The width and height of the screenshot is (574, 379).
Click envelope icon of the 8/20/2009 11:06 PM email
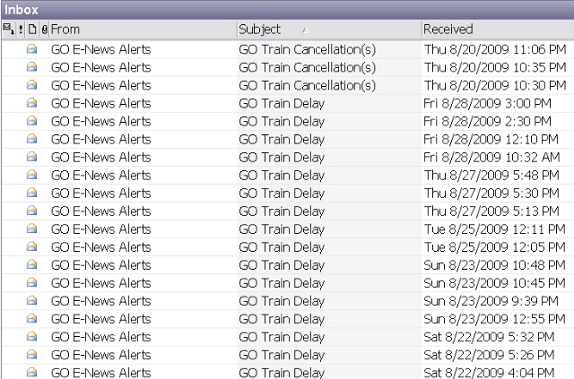click(x=32, y=50)
